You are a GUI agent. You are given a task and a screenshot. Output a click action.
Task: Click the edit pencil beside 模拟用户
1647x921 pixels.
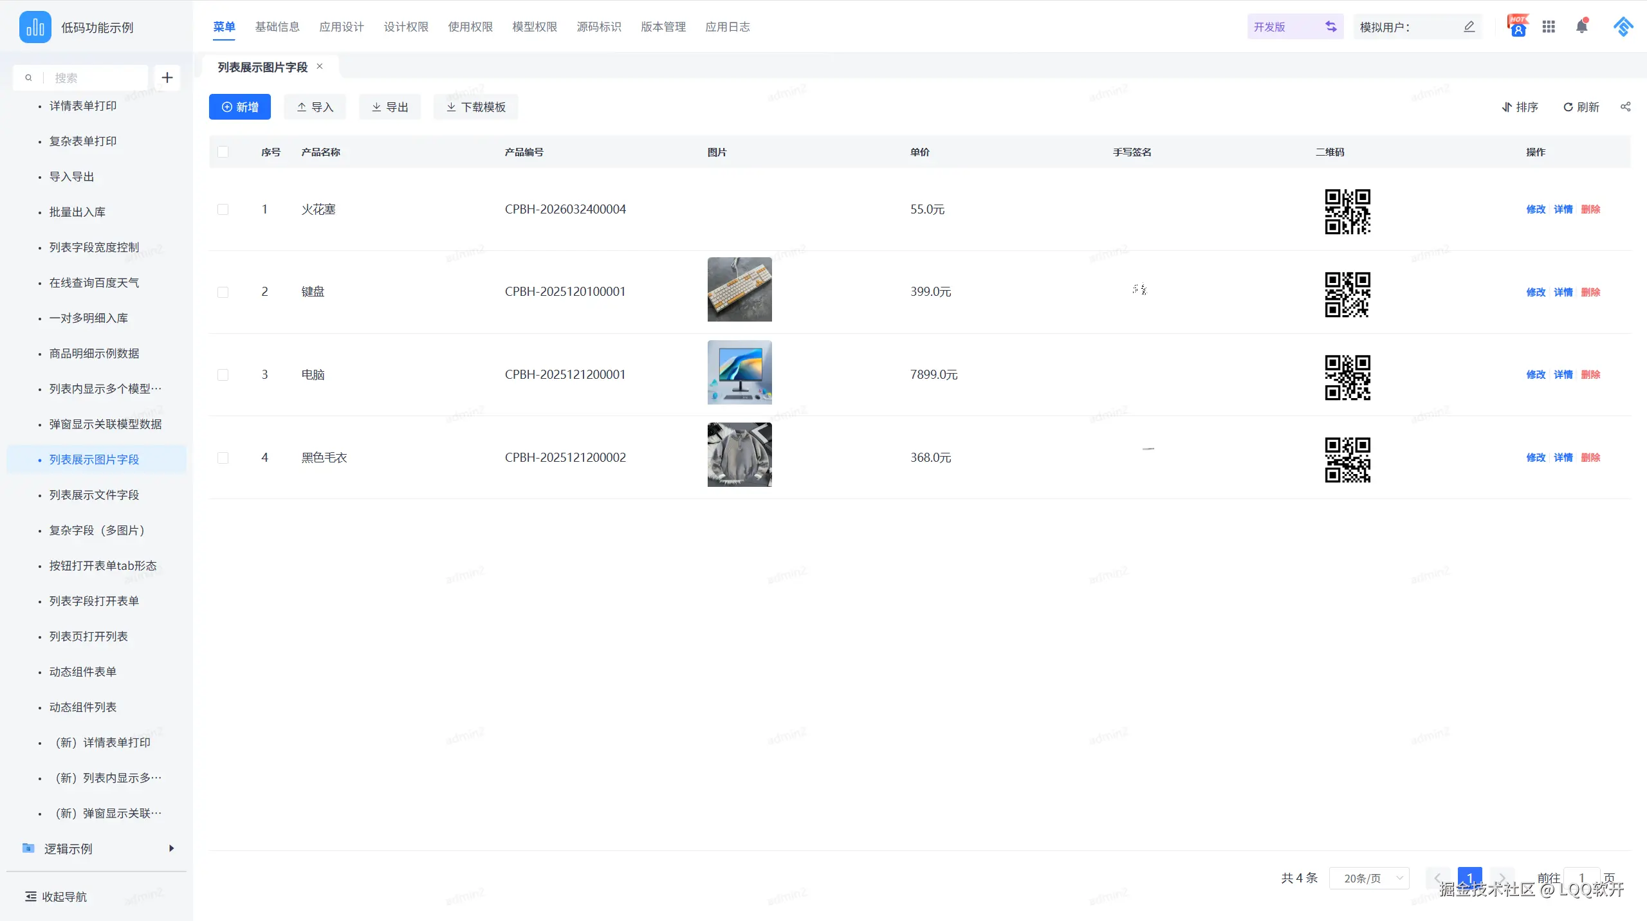click(1469, 26)
